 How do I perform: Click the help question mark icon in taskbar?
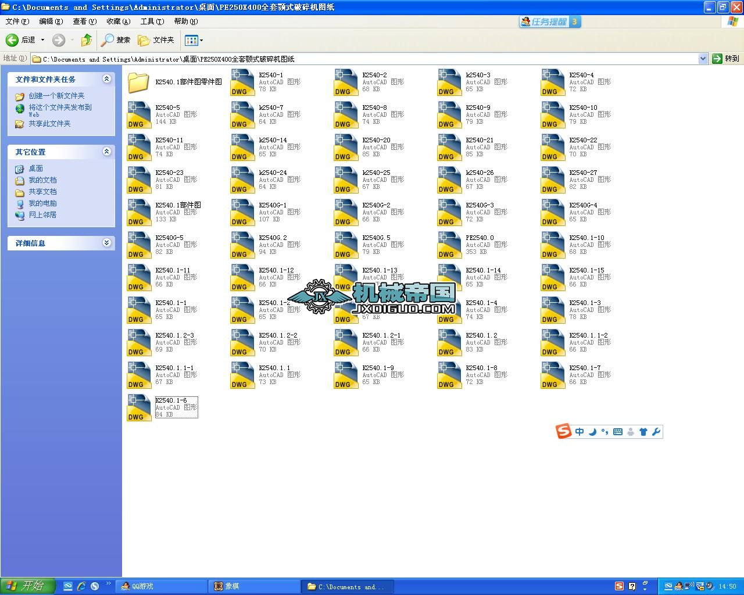632,586
